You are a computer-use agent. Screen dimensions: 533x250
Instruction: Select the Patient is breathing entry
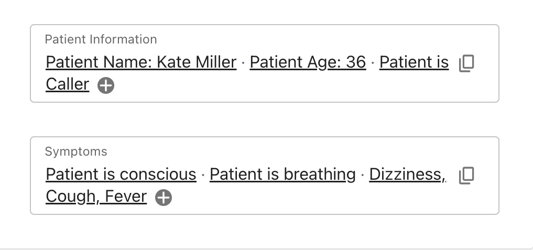click(x=282, y=175)
